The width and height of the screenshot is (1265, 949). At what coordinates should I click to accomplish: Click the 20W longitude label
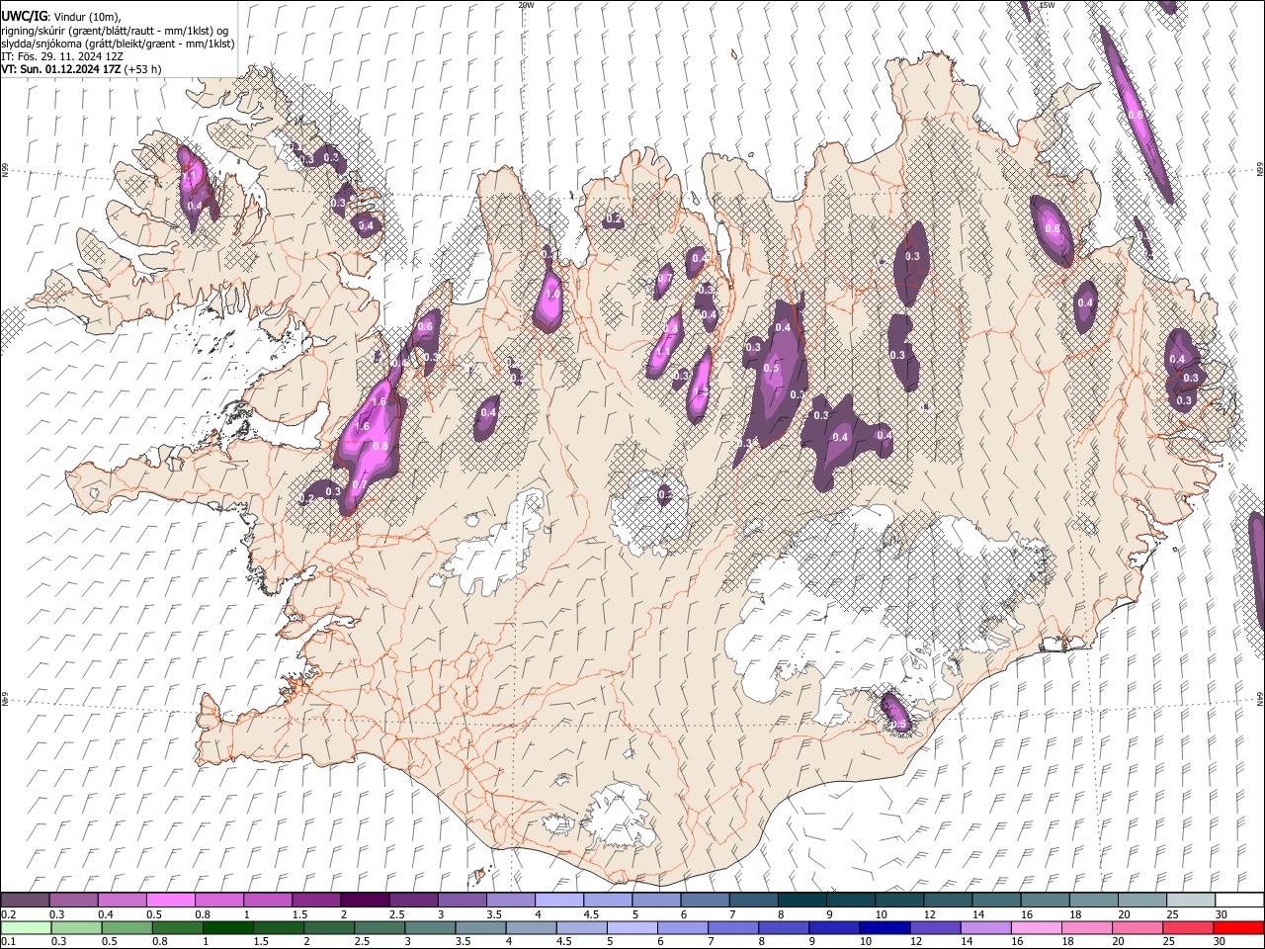tap(526, 5)
